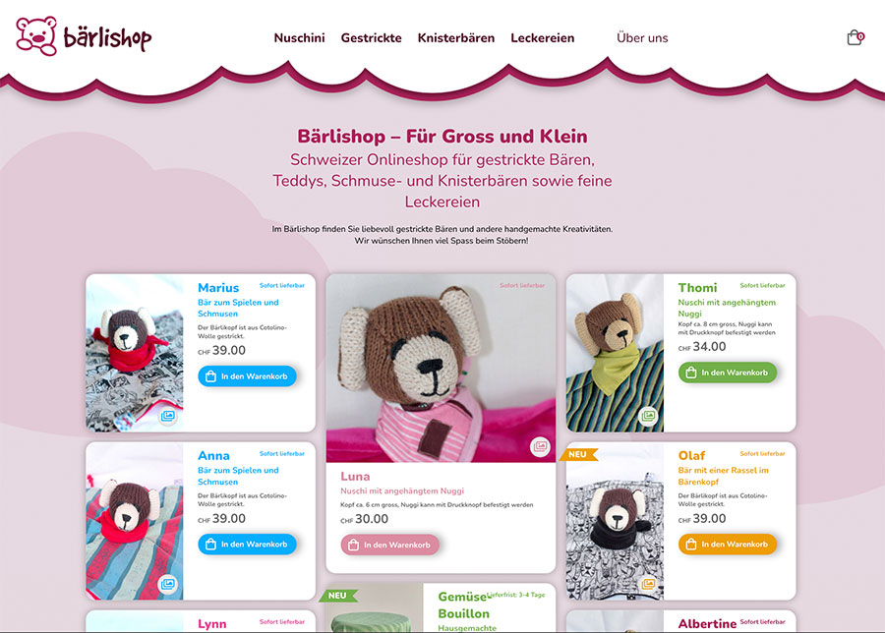Viewport: 885px width, 633px height.
Task: Open Anna image gallery icon
Action: click(x=167, y=584)
